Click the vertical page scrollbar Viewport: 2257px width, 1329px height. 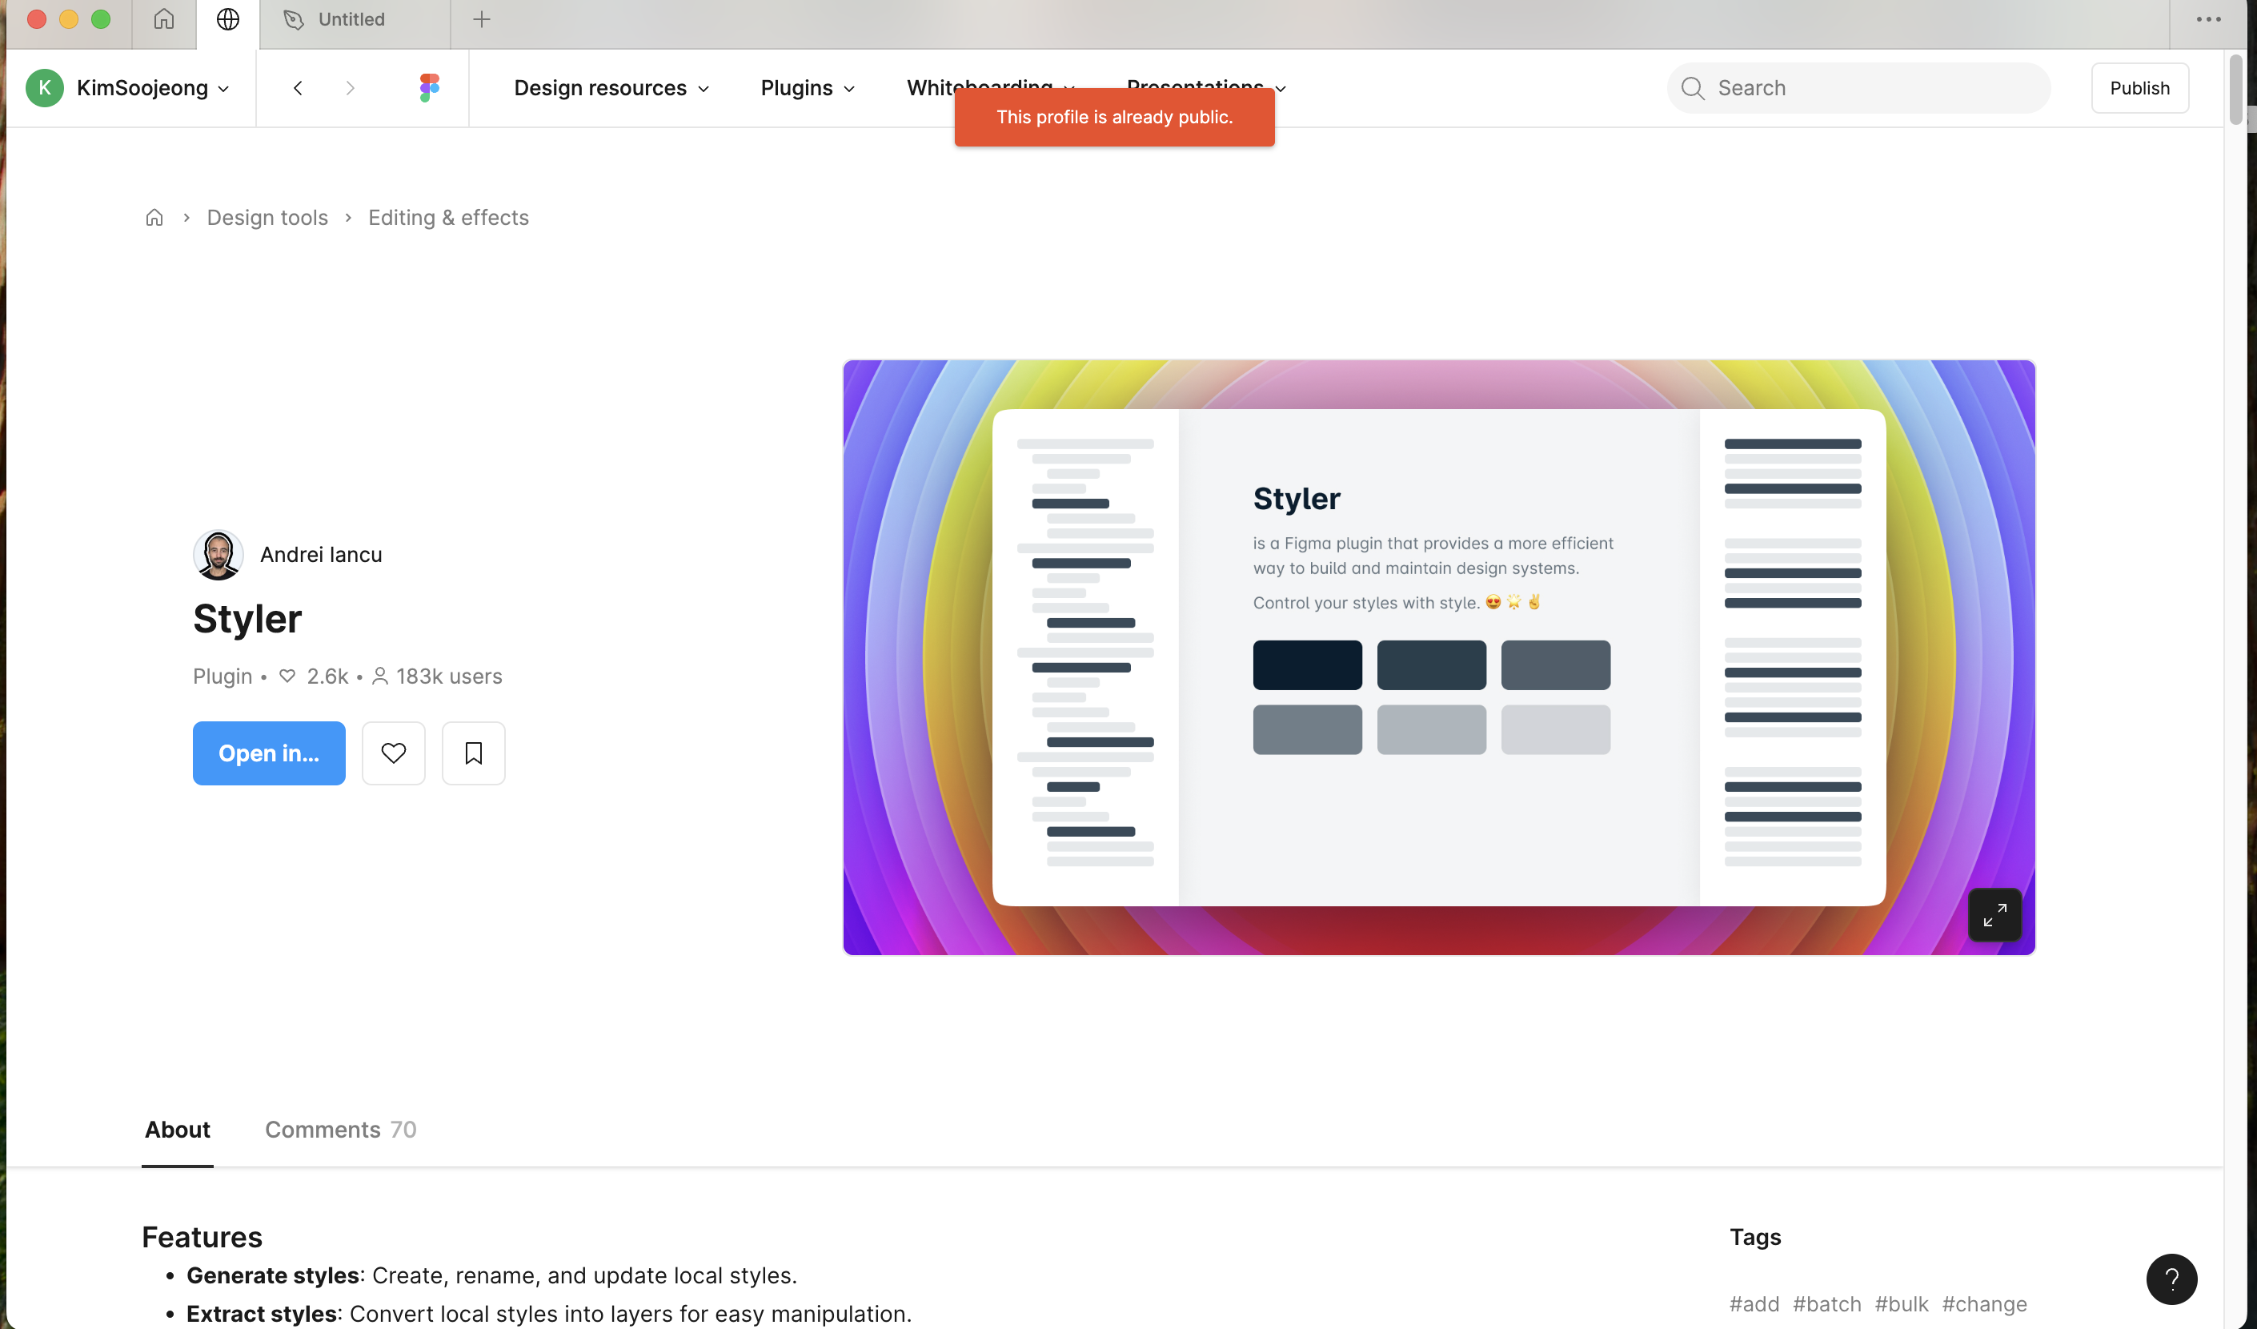click(x=2235, y=90)
